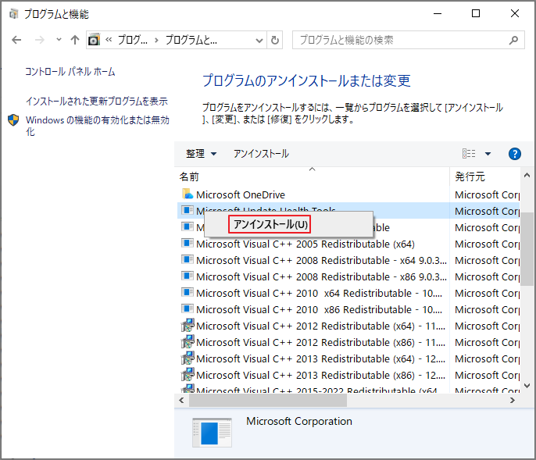Select Visual C++ 2008 Redistributable x86 9.0.3
The image size is (536, 460).
coord(321,276)
